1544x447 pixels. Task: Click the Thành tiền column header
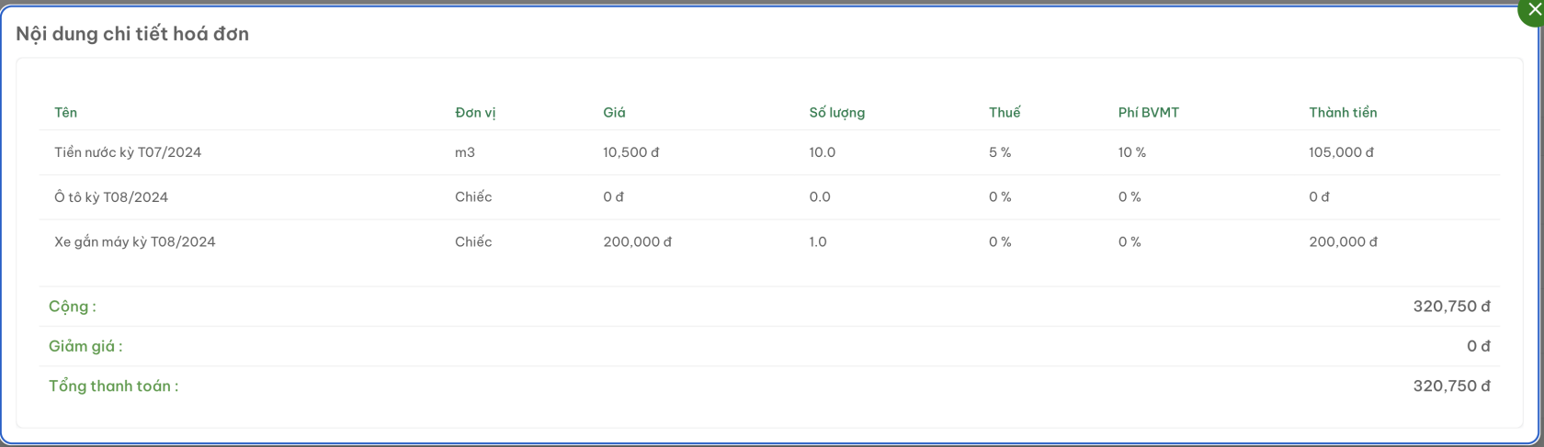1343,113
